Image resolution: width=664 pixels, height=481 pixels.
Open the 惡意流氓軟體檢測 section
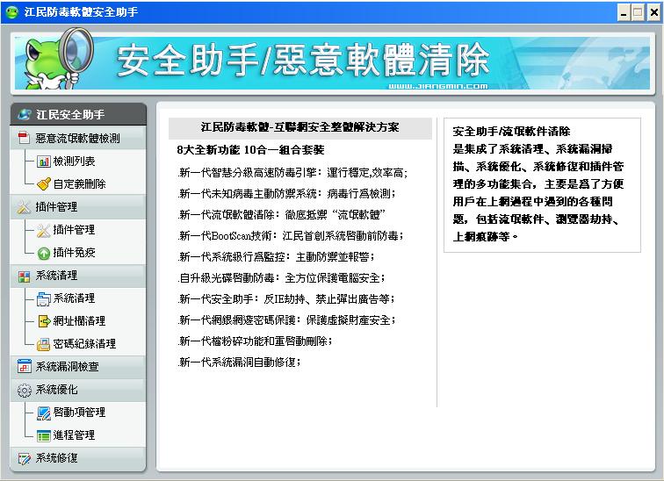point(78,139)
